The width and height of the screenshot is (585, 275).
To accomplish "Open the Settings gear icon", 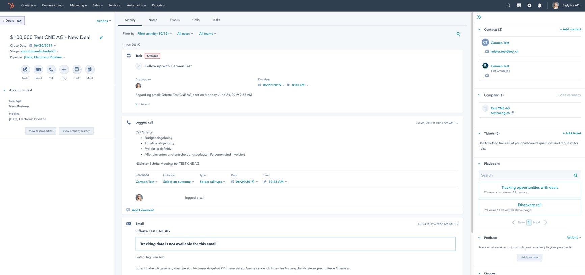I will pyautogui.click(x=529, y=5).
